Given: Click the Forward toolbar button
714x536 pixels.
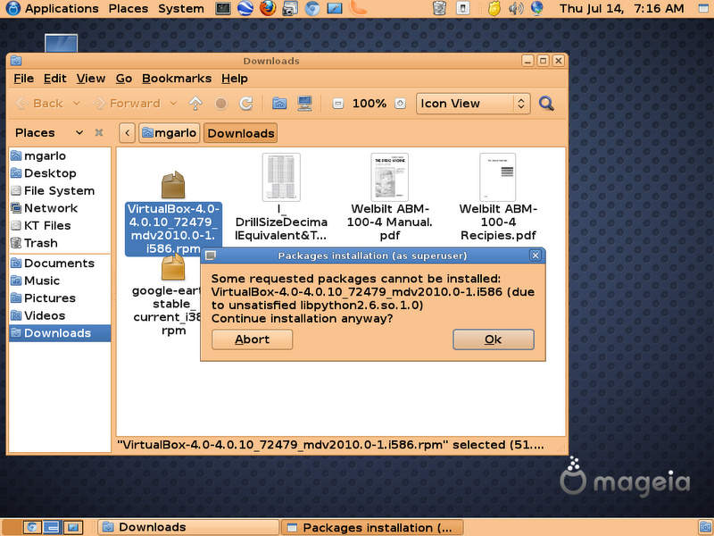Looking at the screenshot, I should pos(127,104).
